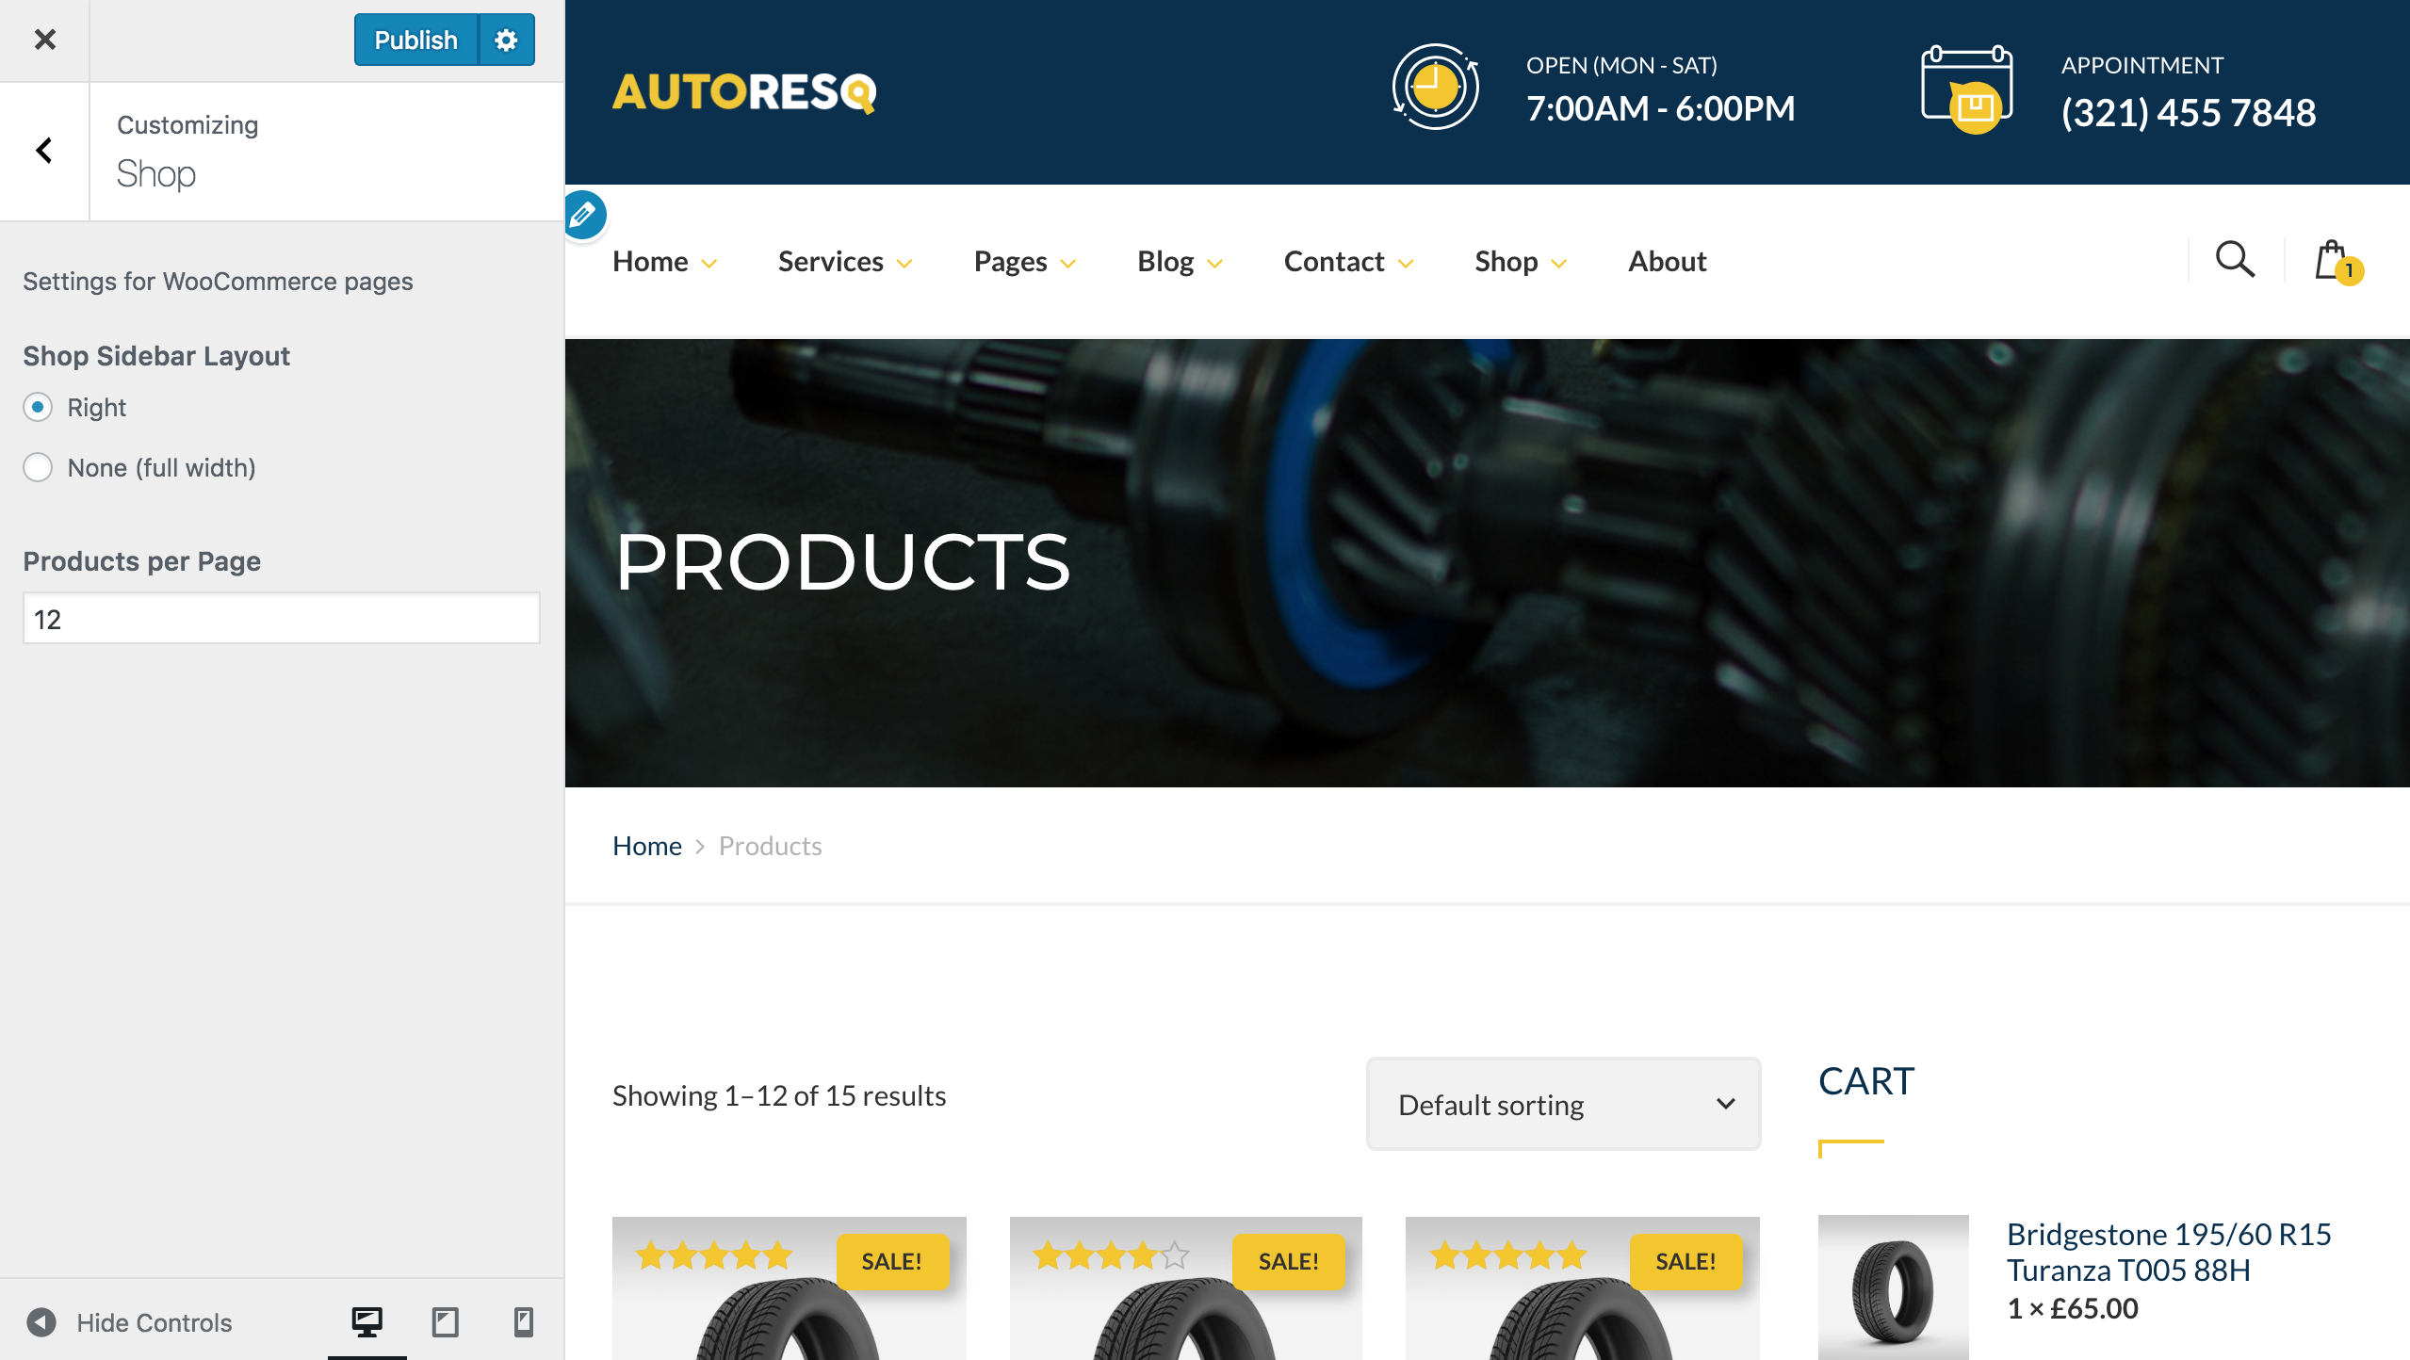The height and width of the screenshot is (1360, 2410).
Task: Click the '1 × £65.00' cart quantity text
Action: 2073,1308
